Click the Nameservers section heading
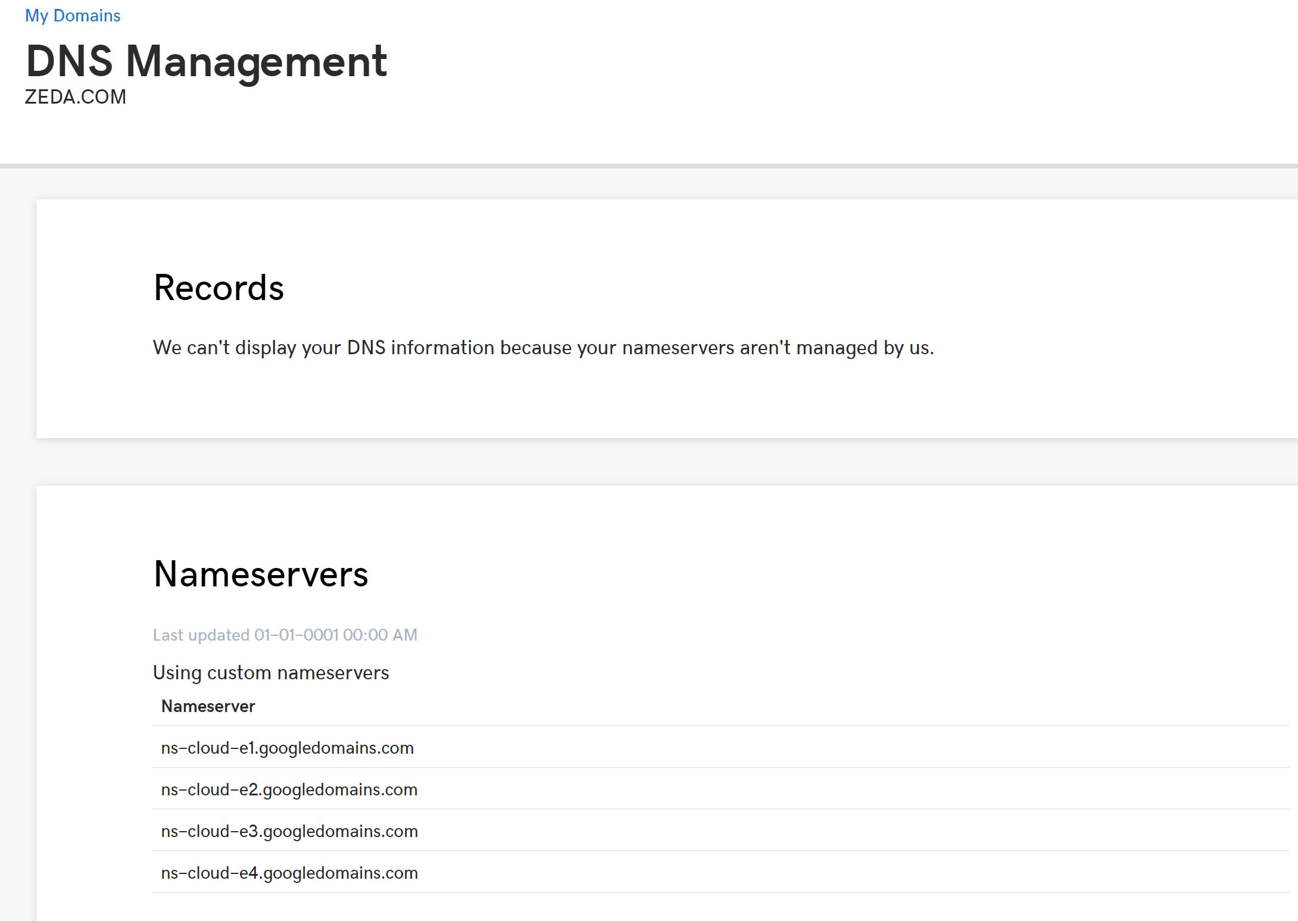Image resolution: width=1298 pixels, height=921 pixels. 260,575
